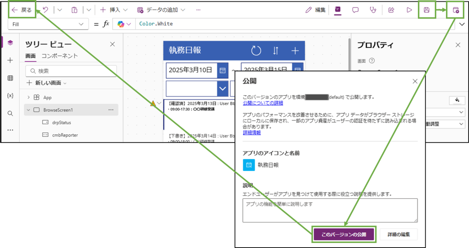Switch to the コンポーネント tab
Viewport: 469px width, 248px height.
pos(60,56)
